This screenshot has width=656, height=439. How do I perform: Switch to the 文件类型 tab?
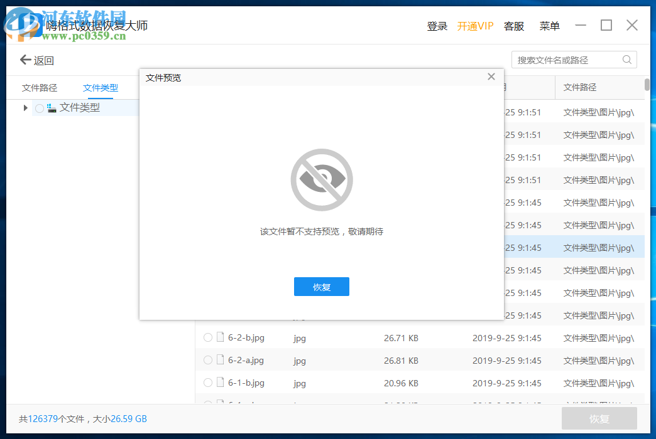click(100, 87)
